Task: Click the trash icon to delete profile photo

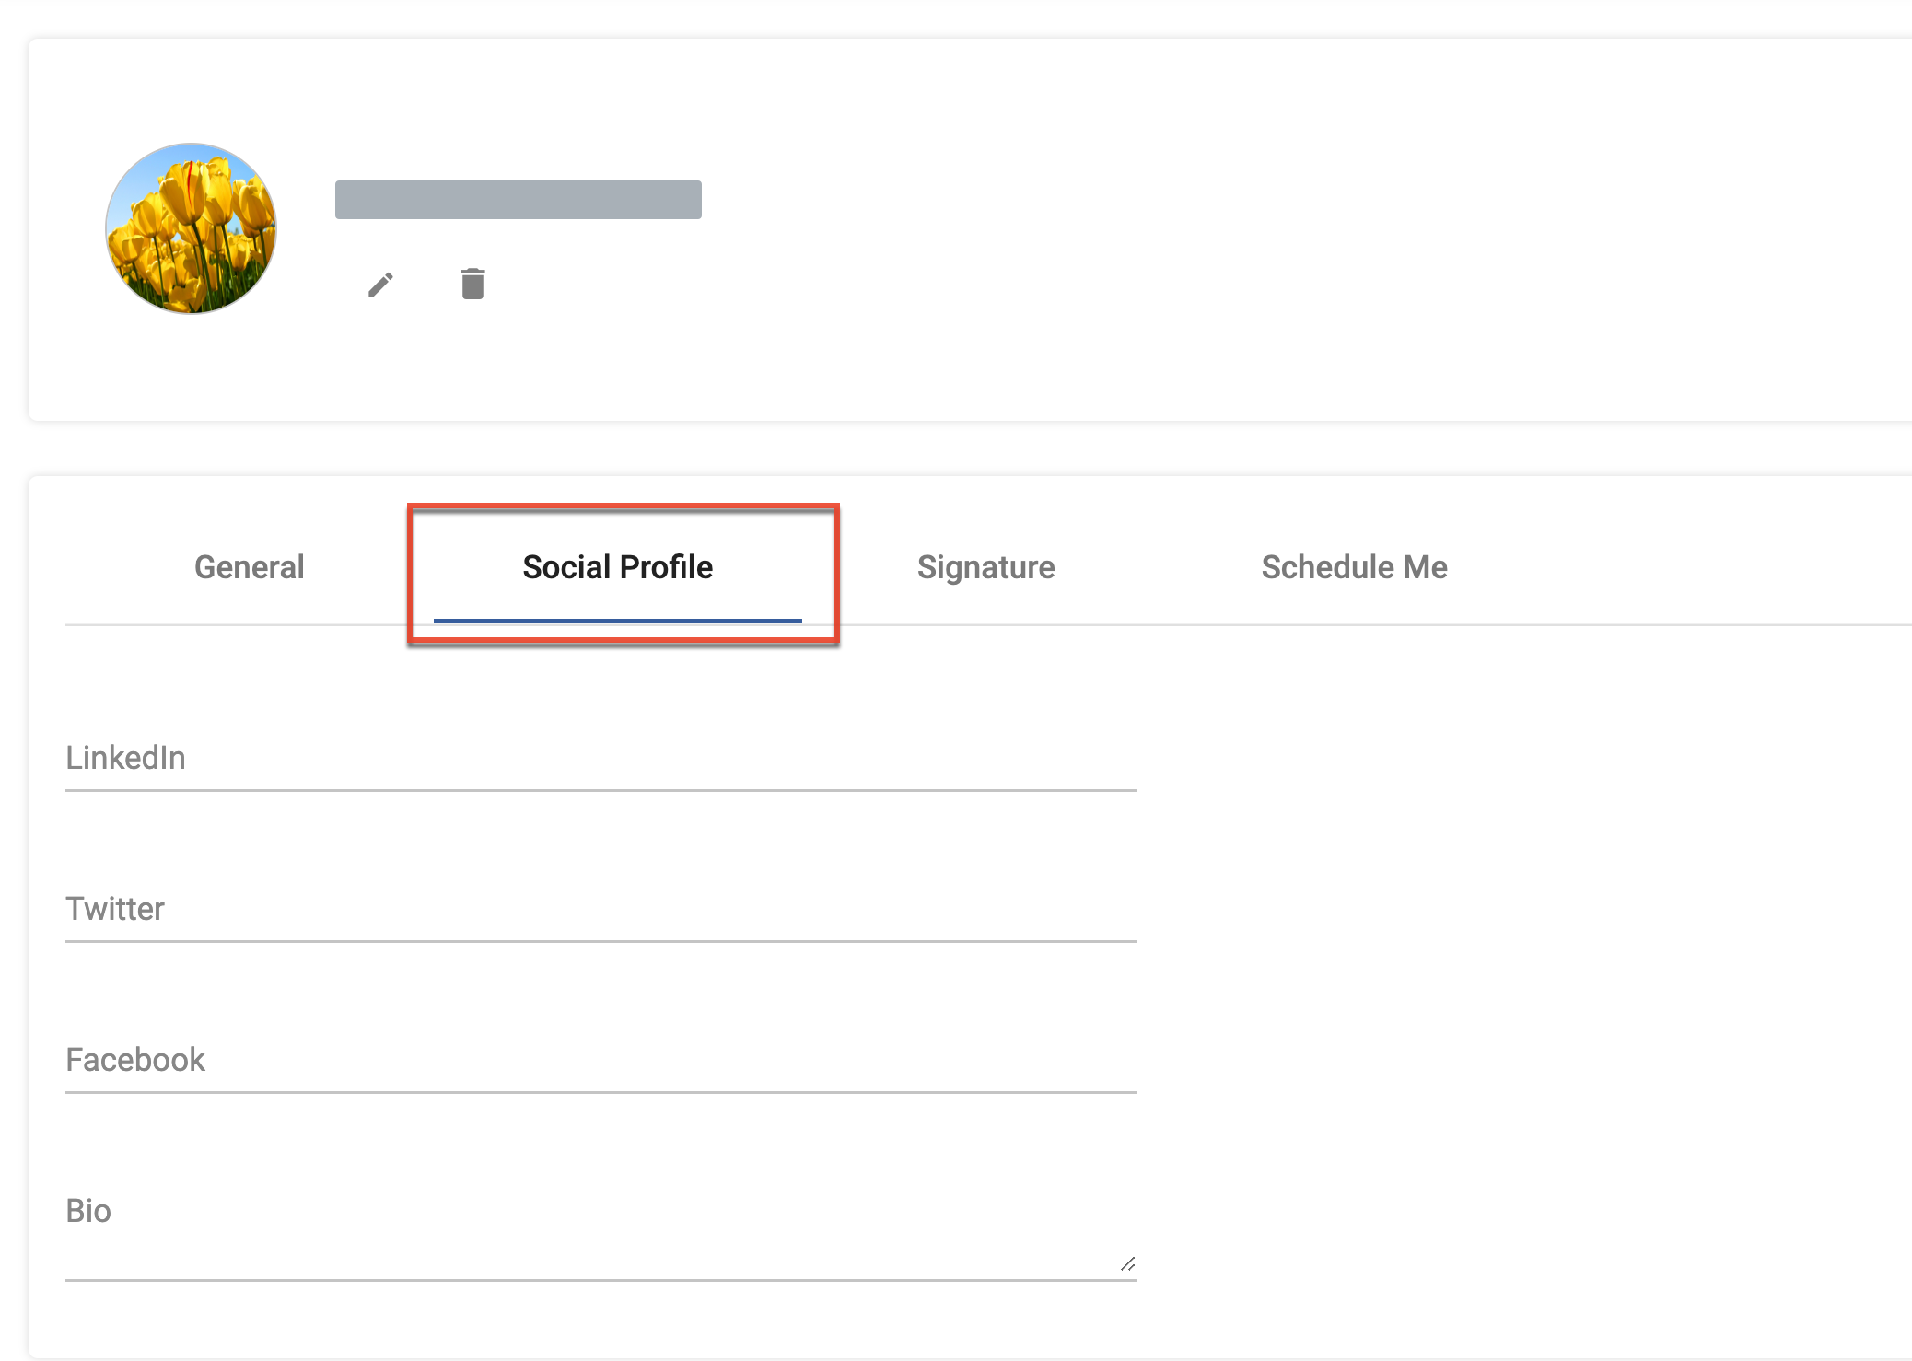Action: [x=472, y=285]
